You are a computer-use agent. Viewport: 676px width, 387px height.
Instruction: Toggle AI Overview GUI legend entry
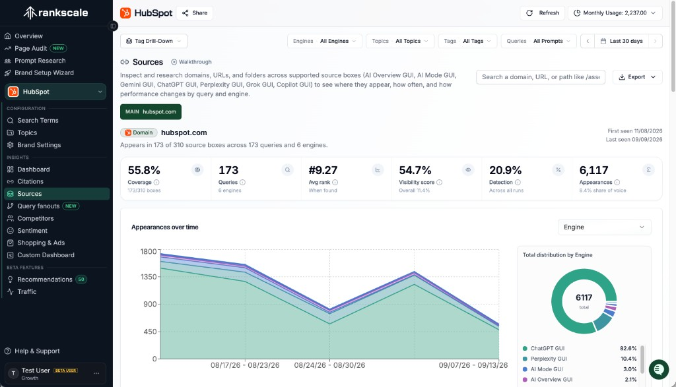580,380
